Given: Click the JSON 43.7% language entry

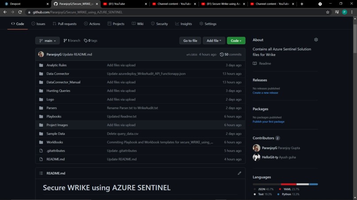Looking at the screenshot, I should tap(264, 189).
